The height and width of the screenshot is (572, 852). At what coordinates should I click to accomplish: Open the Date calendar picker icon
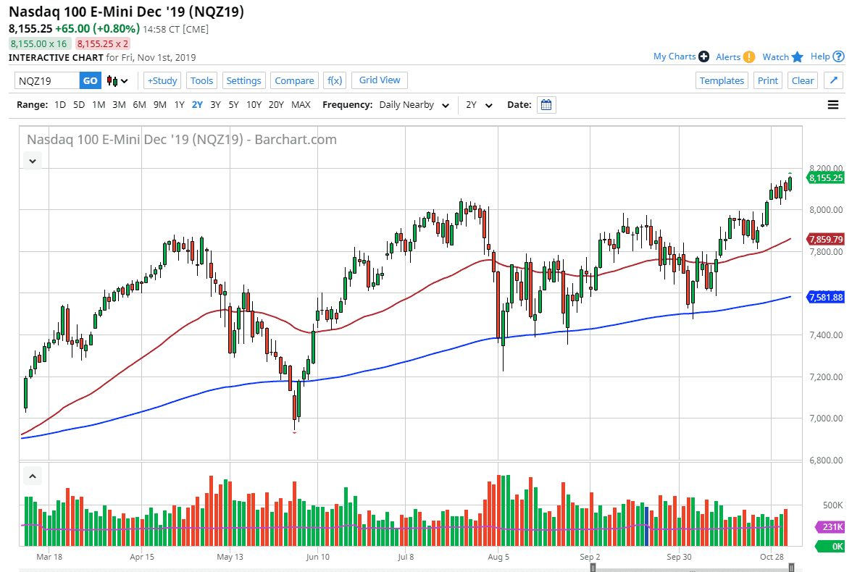546,104
